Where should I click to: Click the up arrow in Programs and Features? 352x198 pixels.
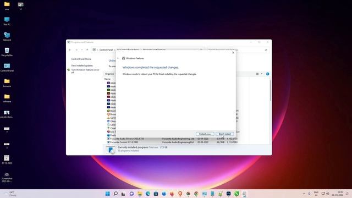[x=87, y=50]
